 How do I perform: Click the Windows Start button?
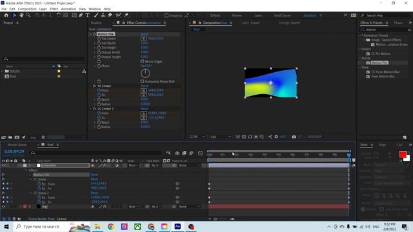coord(6,226)
